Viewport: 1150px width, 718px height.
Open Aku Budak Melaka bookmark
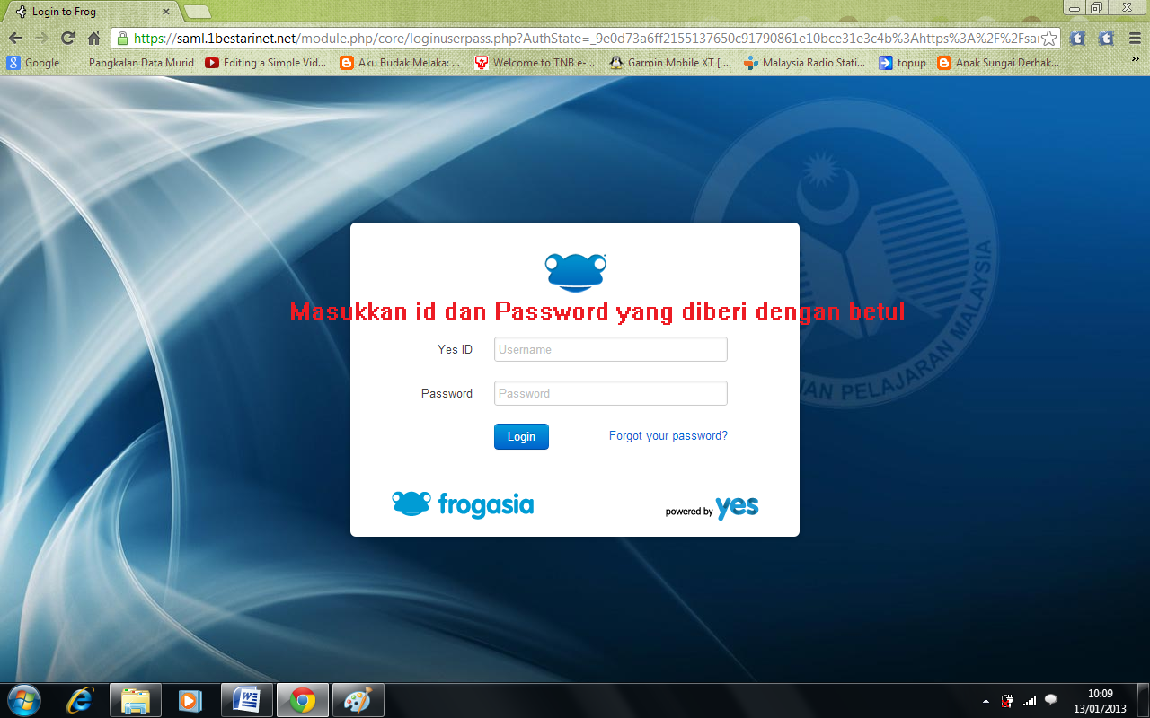click(x=401, y=63)
